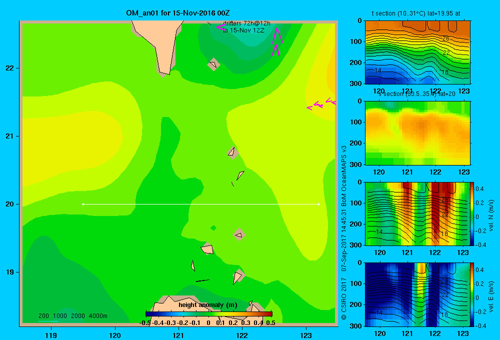Click the vel. N color scale bar
Image resolution: width=500 pixels, height=340 pixels.
tap(472, 214)
